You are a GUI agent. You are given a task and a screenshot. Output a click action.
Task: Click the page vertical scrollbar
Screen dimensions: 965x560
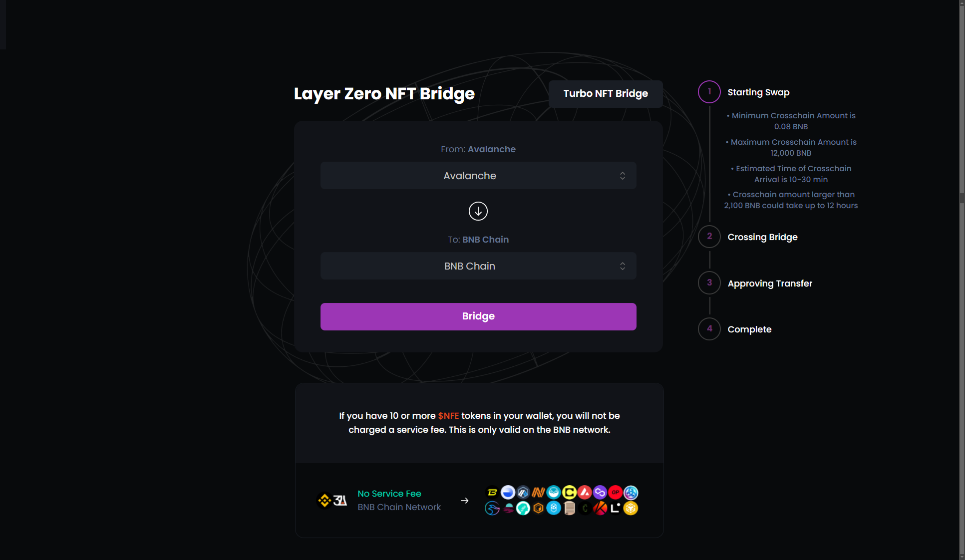962,280
